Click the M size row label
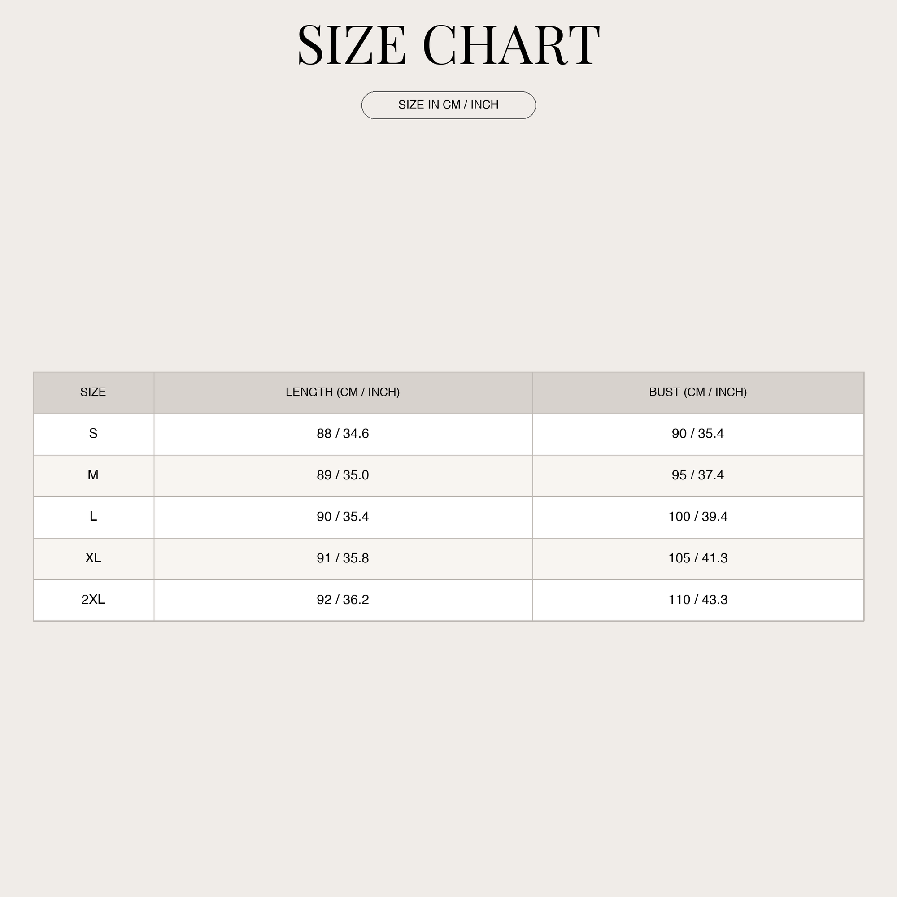The height and width of the screenshot is (897, 897). point(93,475)
